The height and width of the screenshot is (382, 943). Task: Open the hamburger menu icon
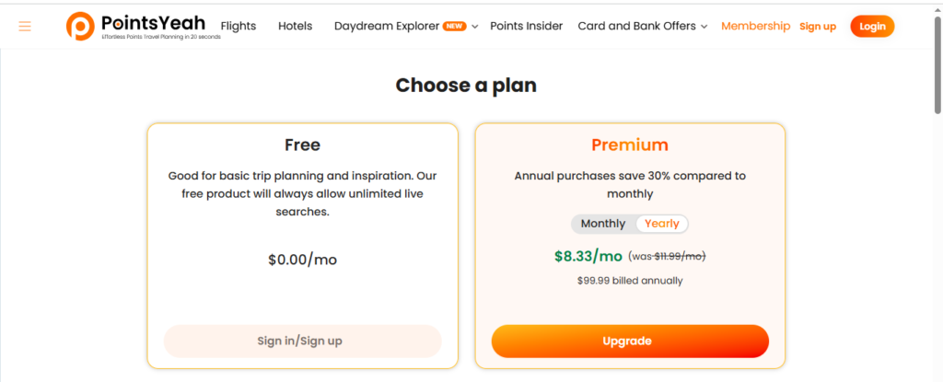[x=25, y=27]
